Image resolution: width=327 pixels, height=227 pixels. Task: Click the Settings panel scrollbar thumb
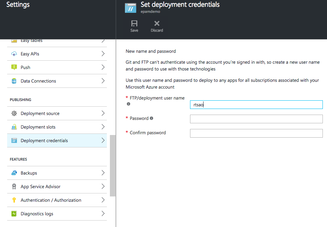click(113, 166)
